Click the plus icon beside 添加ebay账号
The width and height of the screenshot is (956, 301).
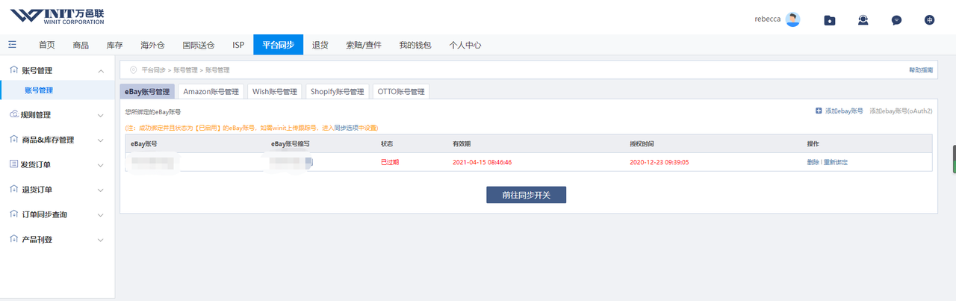pos(819,111)
